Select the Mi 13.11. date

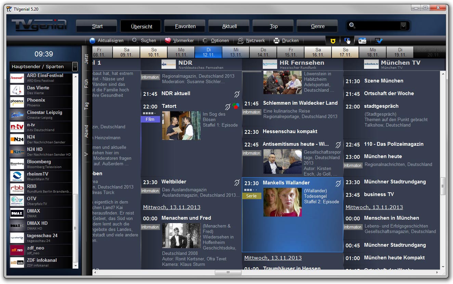[236, 52]
